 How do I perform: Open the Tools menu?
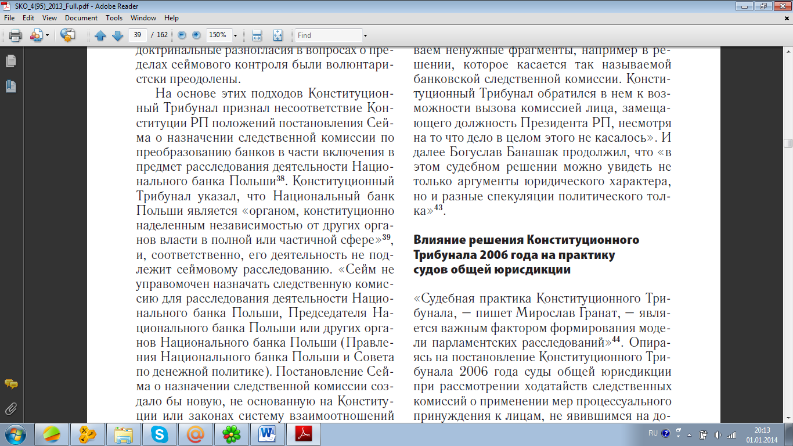pyautogui.click(x=114, y=18)
